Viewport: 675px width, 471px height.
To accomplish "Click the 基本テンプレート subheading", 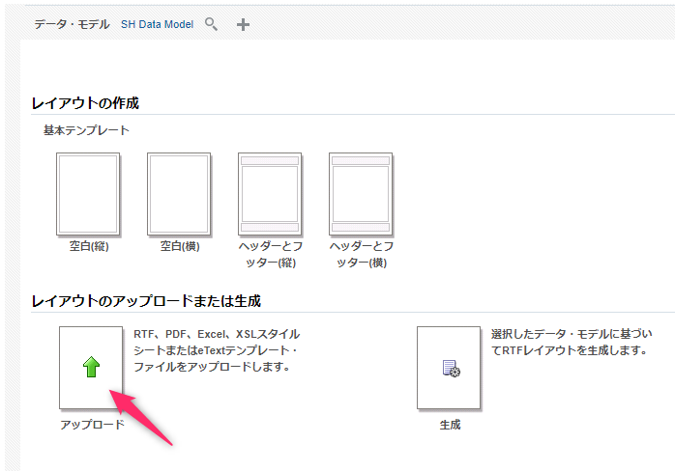I will 86,130.
